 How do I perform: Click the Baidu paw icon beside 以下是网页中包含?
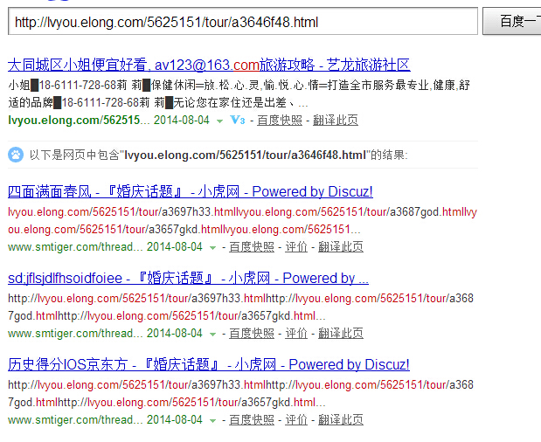click(16, 155)
